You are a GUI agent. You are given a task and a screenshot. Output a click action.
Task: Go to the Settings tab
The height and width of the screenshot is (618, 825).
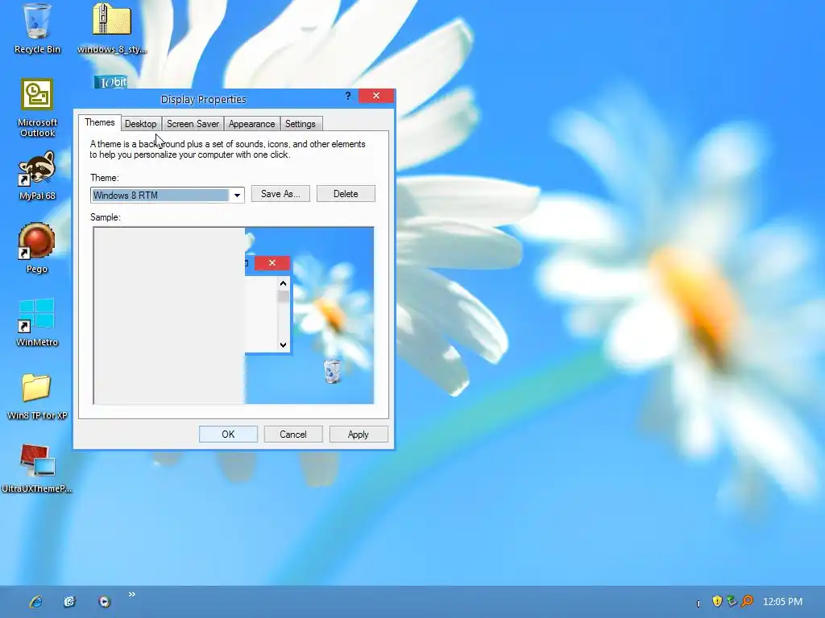[300, 124]
